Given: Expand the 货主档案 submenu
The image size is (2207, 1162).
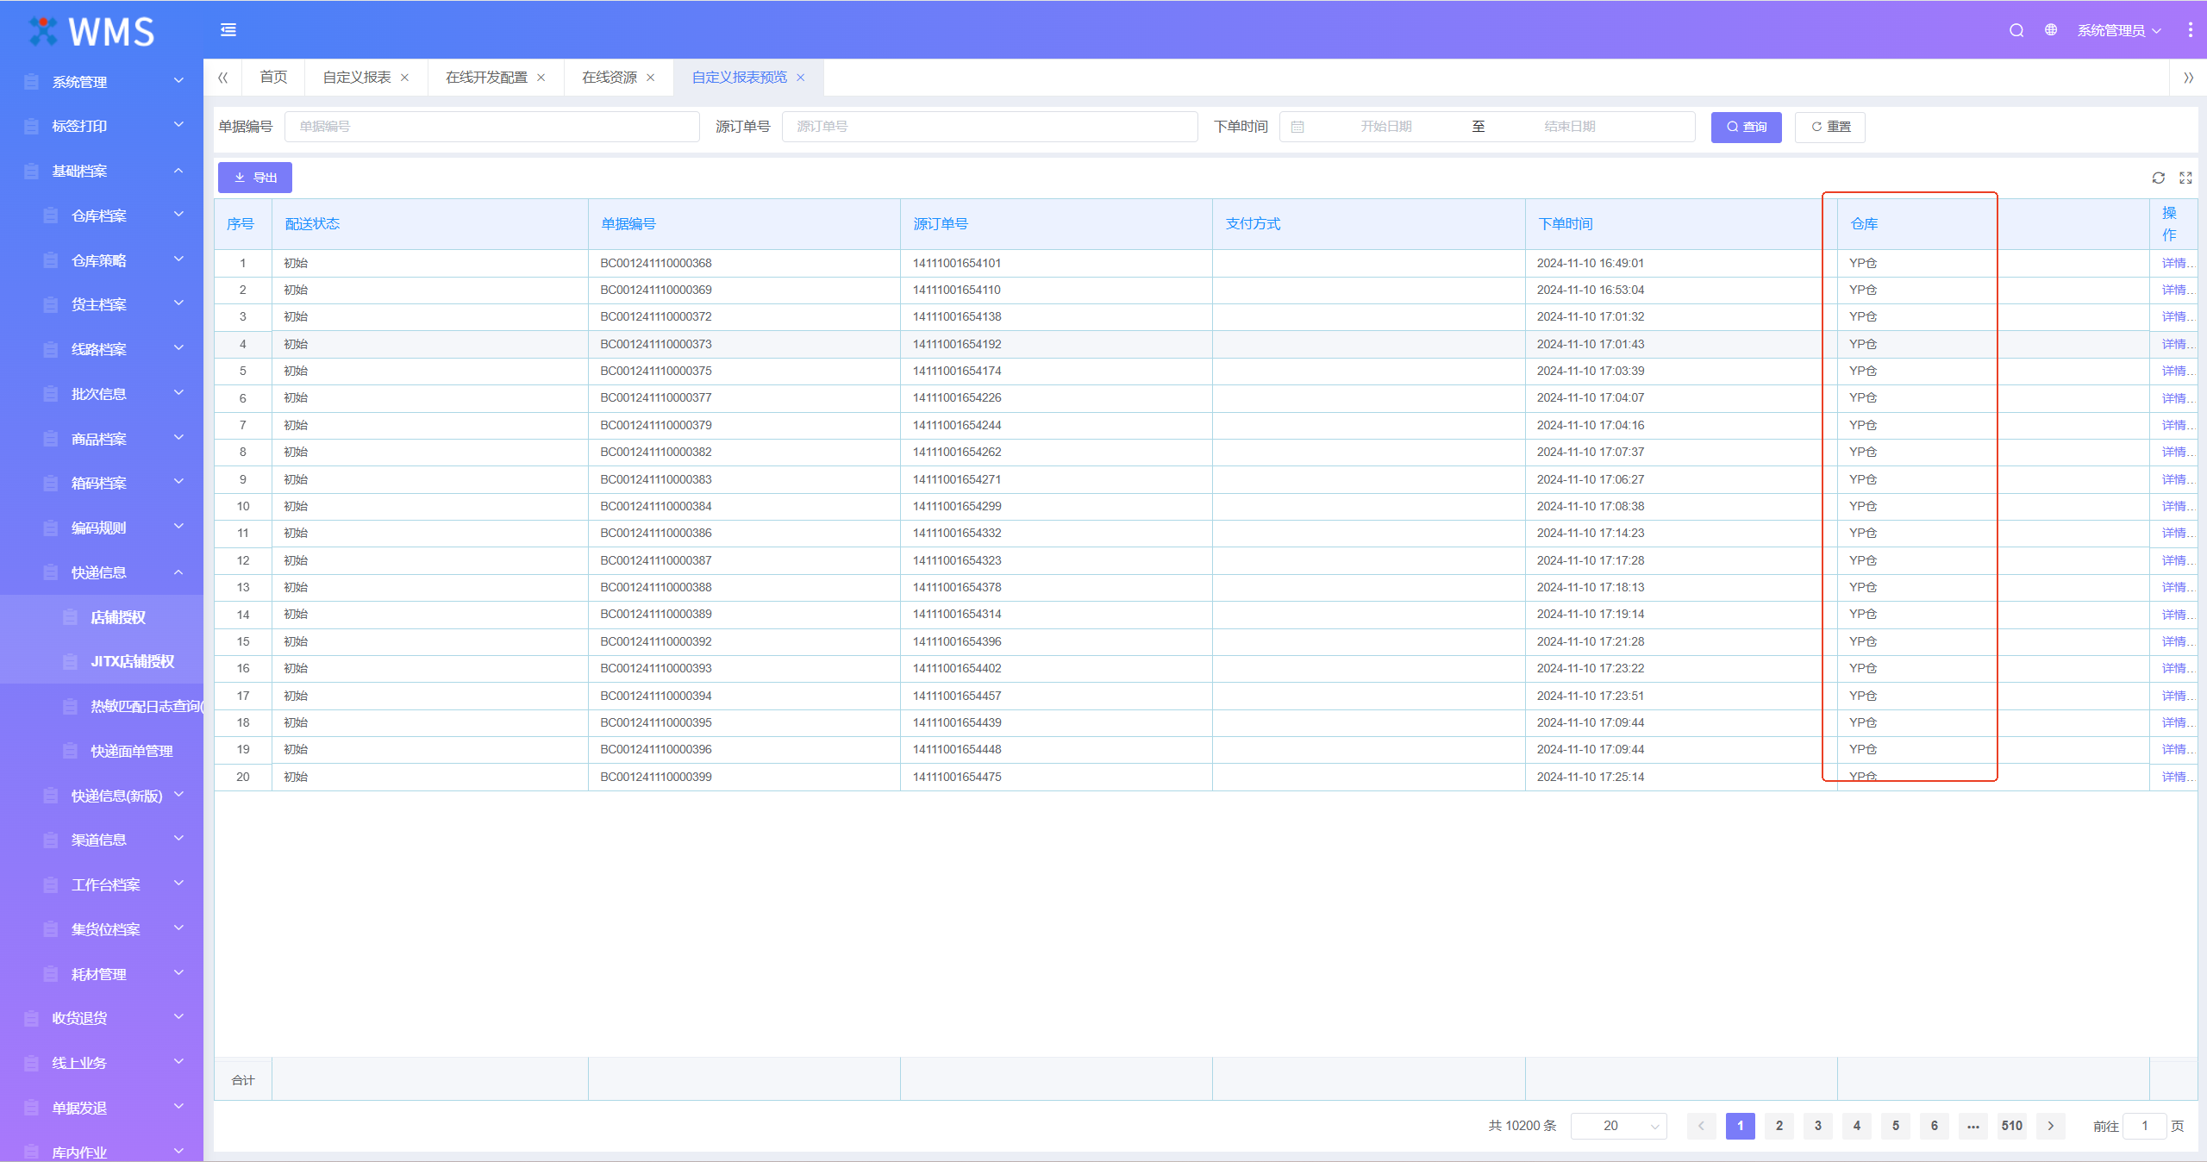Looking at the screenshot, I should pyautogui.click(x=102, y=304).
